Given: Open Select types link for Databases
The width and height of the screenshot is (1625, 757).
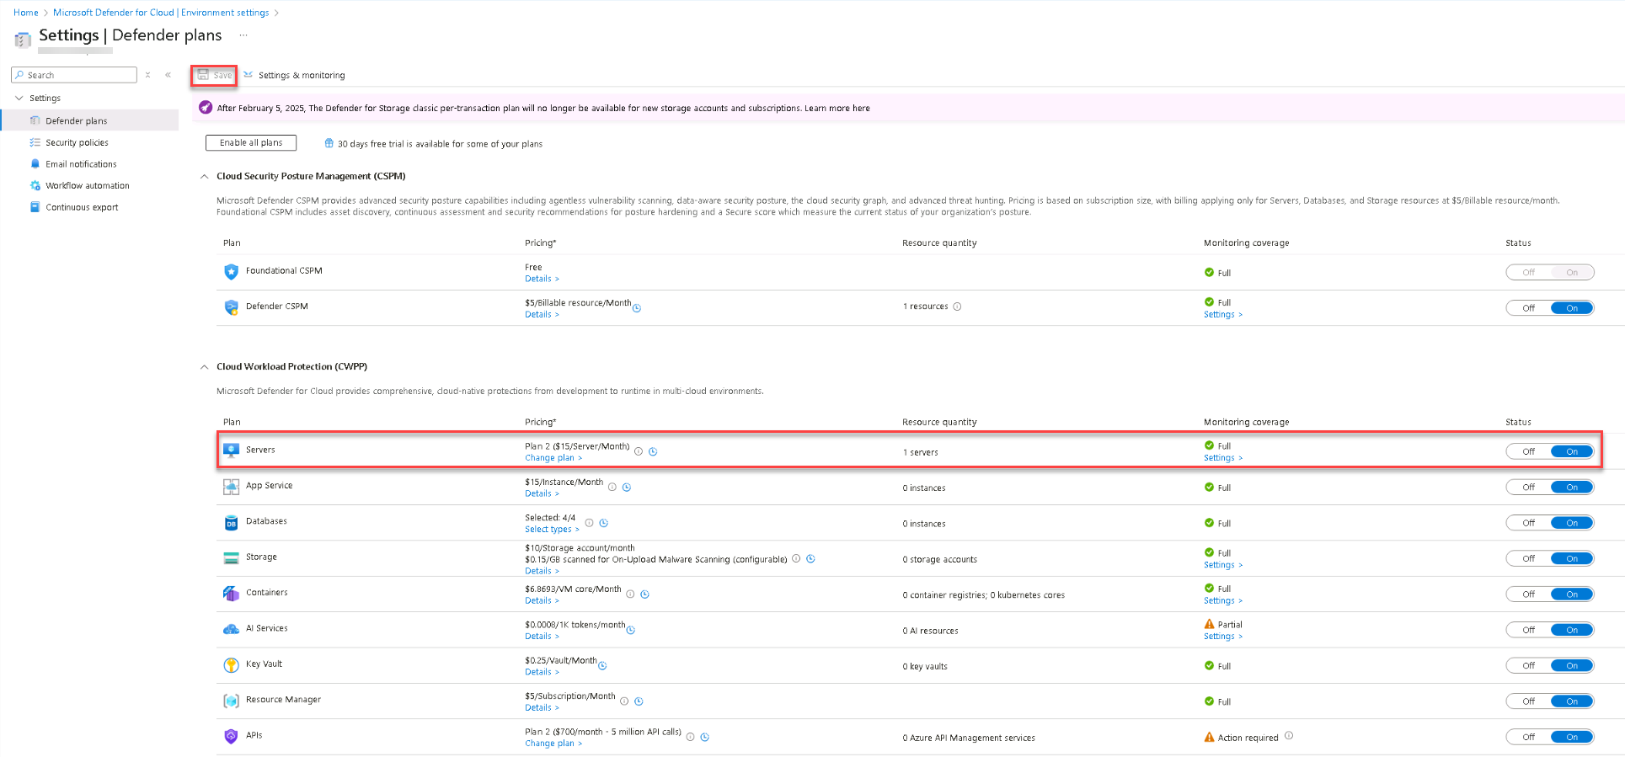Looking at the screenshot, I should pyautogui.click(x=552, y=530).
